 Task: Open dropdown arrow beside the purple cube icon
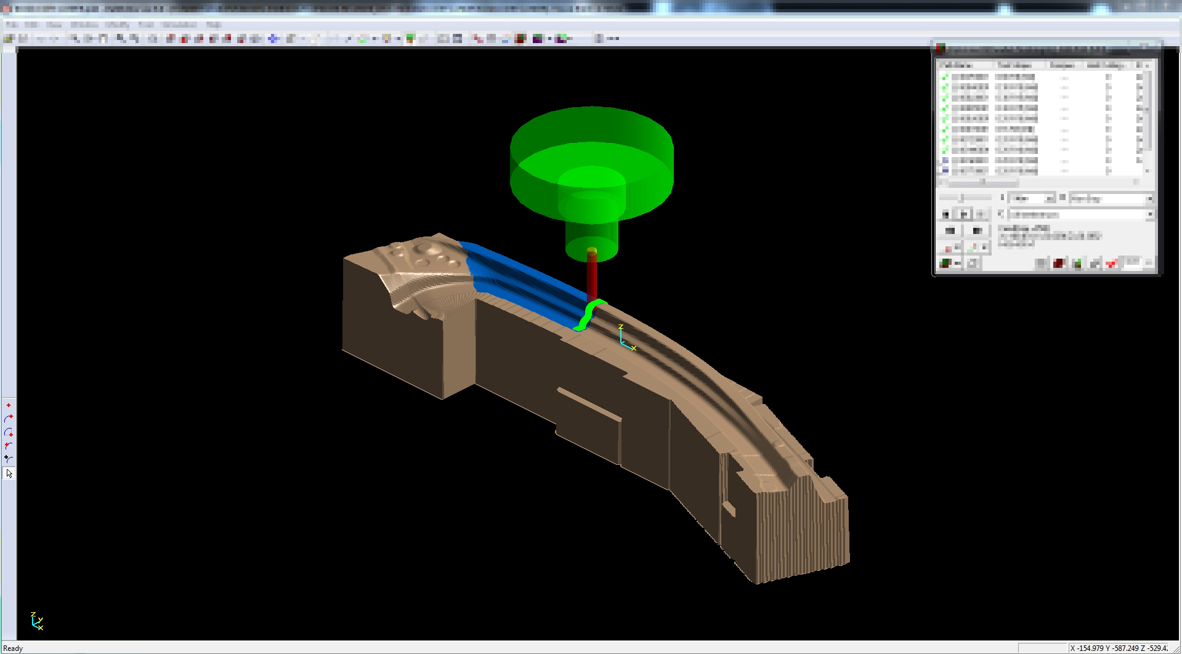click(x=549, y=38)
